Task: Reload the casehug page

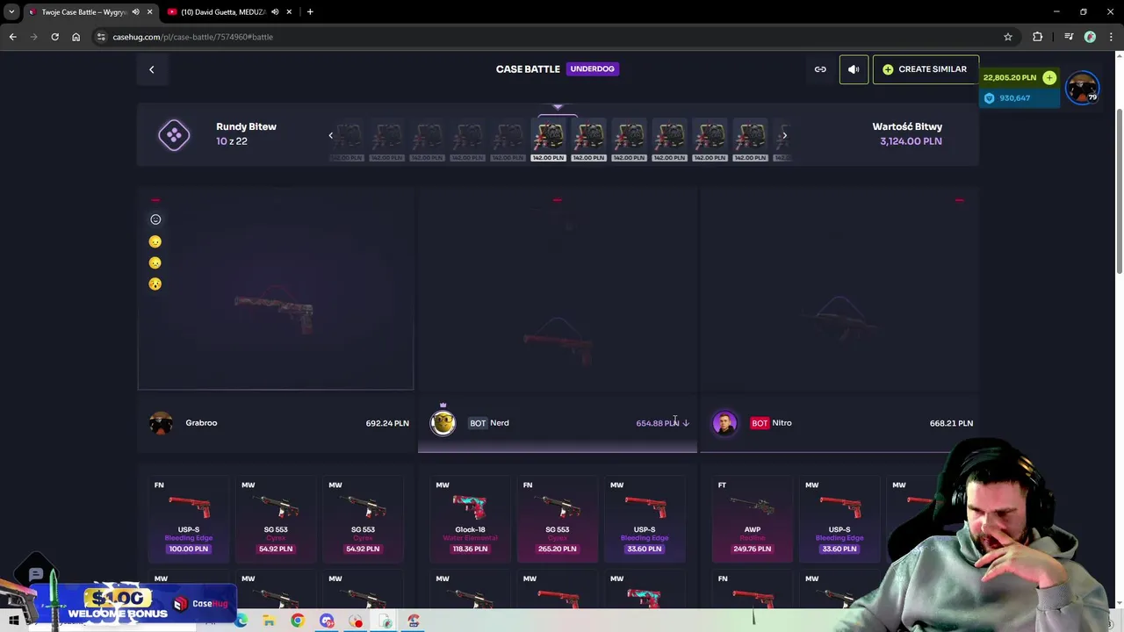Action: 54,37
